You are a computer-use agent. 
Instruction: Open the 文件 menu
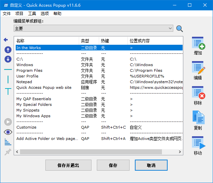pos(7,14)
